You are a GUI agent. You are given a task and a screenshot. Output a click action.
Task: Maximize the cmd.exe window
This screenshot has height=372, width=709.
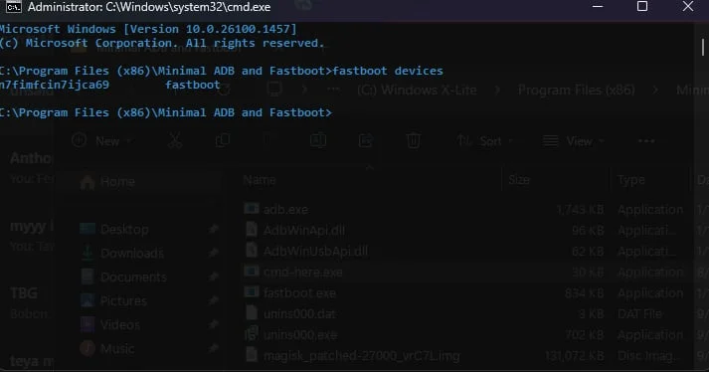pos(642,6)
